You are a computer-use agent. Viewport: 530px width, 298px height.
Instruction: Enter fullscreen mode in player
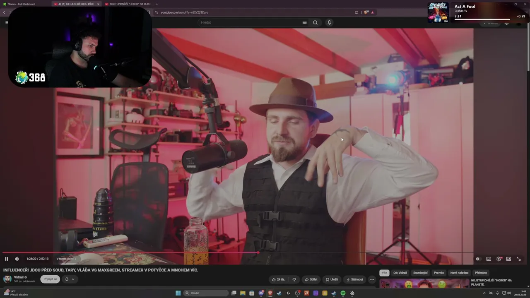coord(518,259)
